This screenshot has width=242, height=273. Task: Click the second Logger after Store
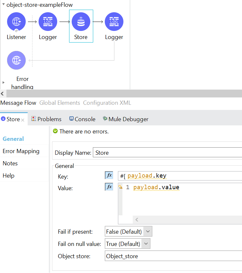(x=114, y=22)
